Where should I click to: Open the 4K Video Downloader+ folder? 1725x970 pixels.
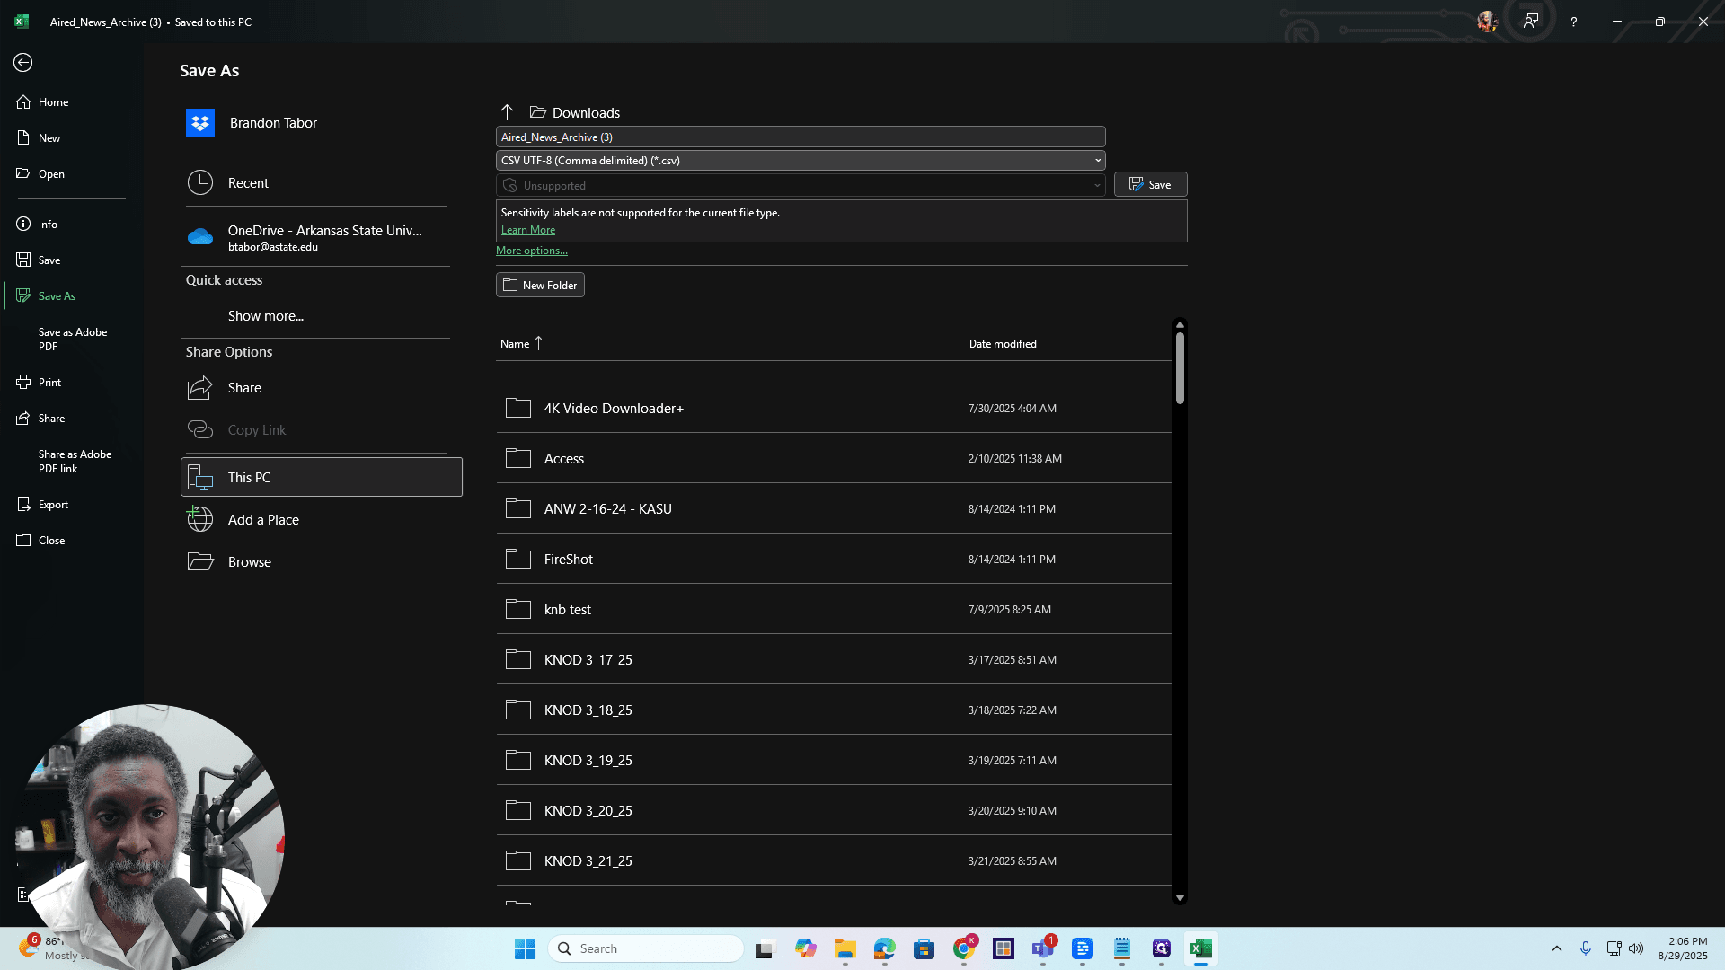pos(834,409)
